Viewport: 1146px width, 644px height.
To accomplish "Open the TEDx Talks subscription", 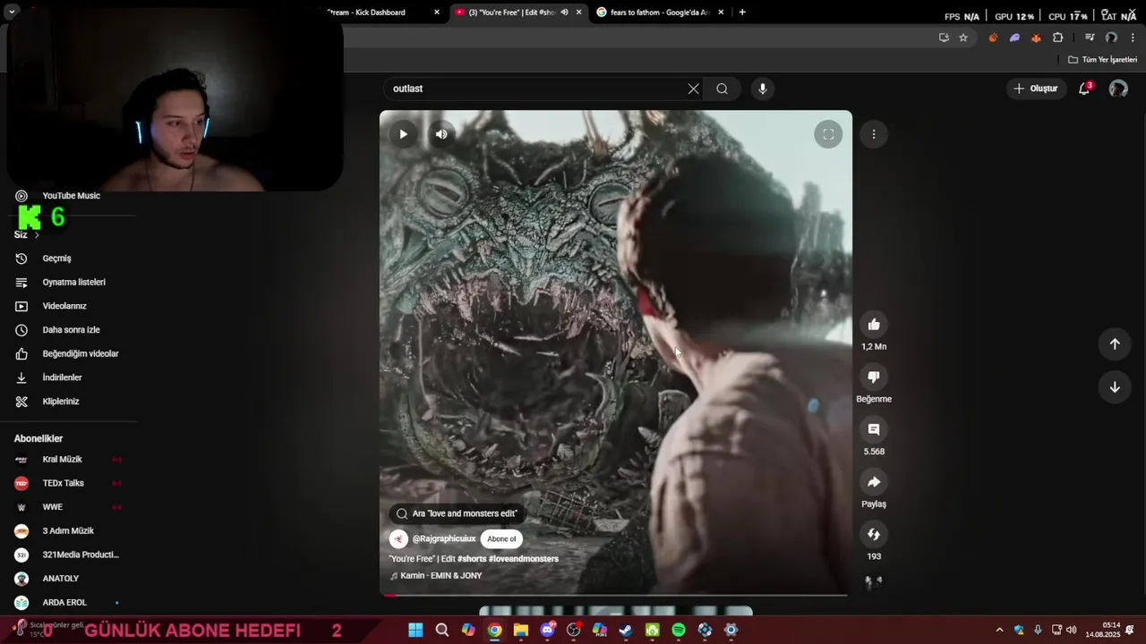I will point(63,483).
